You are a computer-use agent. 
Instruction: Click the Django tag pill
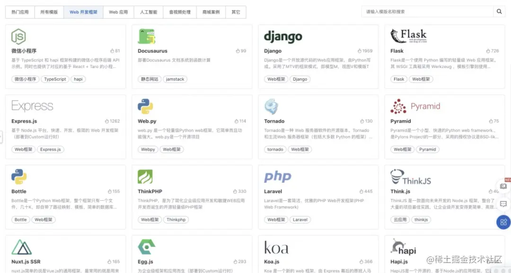point(300,79)
